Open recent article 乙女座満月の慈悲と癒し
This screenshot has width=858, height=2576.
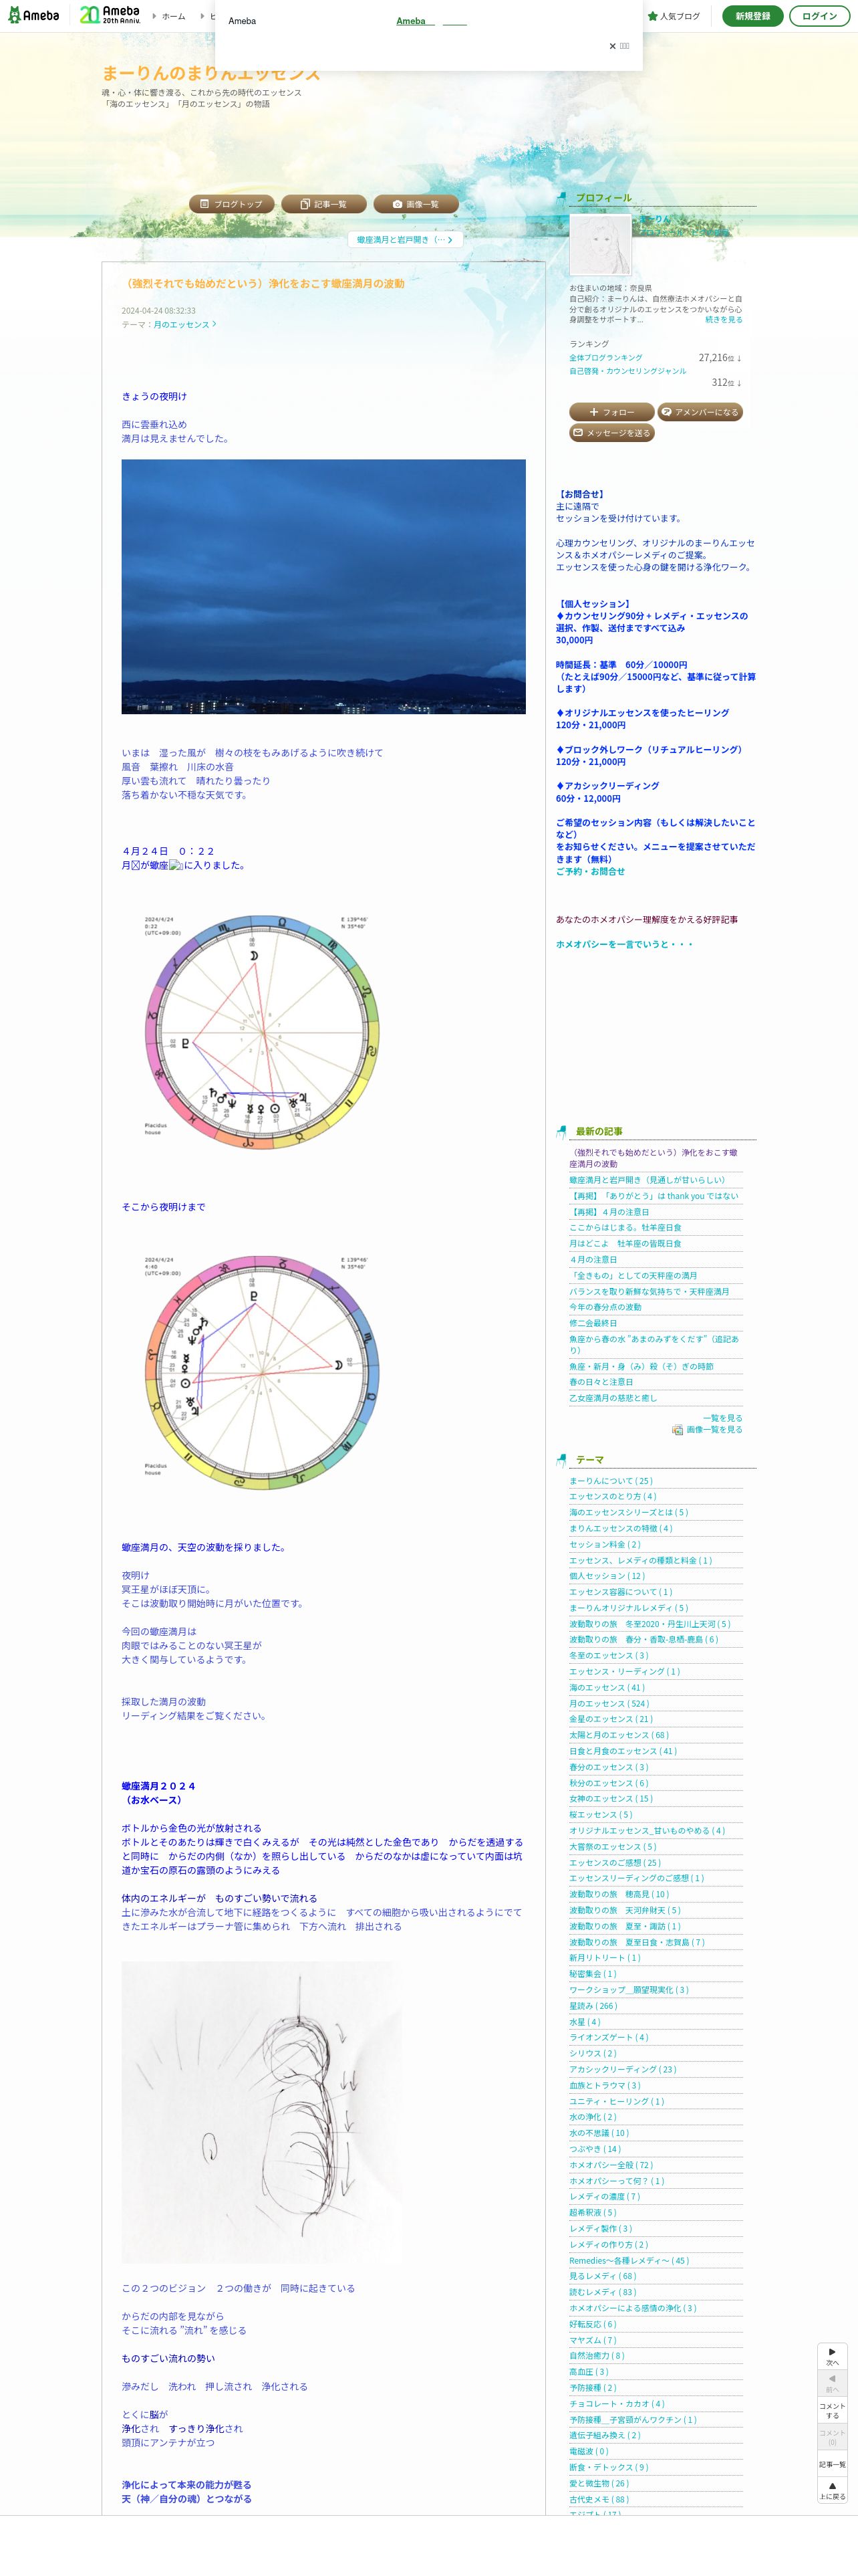click(x=613, y=1398)
